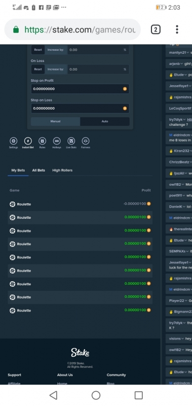The image size is (192, 406).
Task: Focus the Stop on Profit amount field
Action: tap(80, 89)
